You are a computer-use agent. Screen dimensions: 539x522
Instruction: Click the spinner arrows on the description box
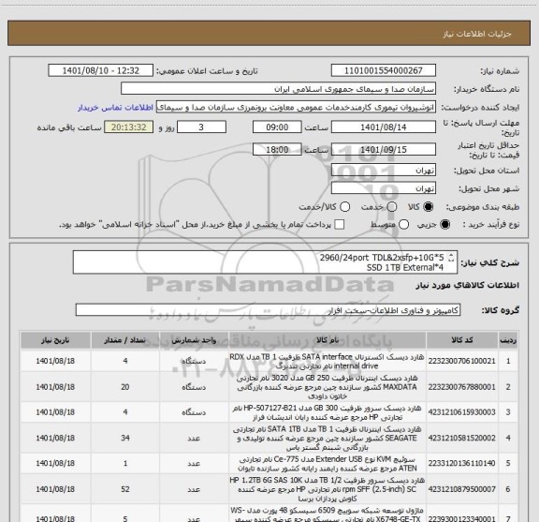point(451,257)
